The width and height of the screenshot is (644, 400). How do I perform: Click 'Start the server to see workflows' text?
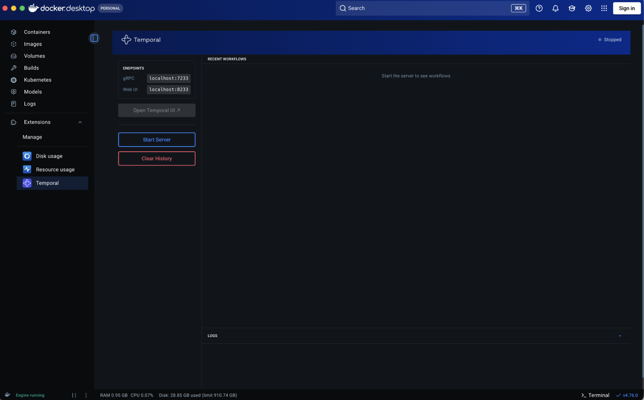416,76
